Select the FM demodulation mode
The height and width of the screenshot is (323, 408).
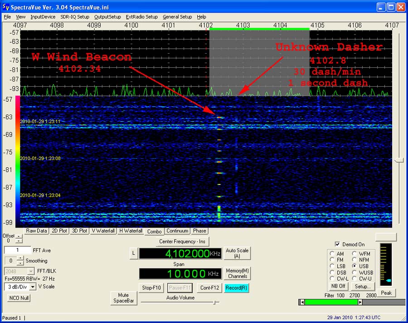pos(332,260)
